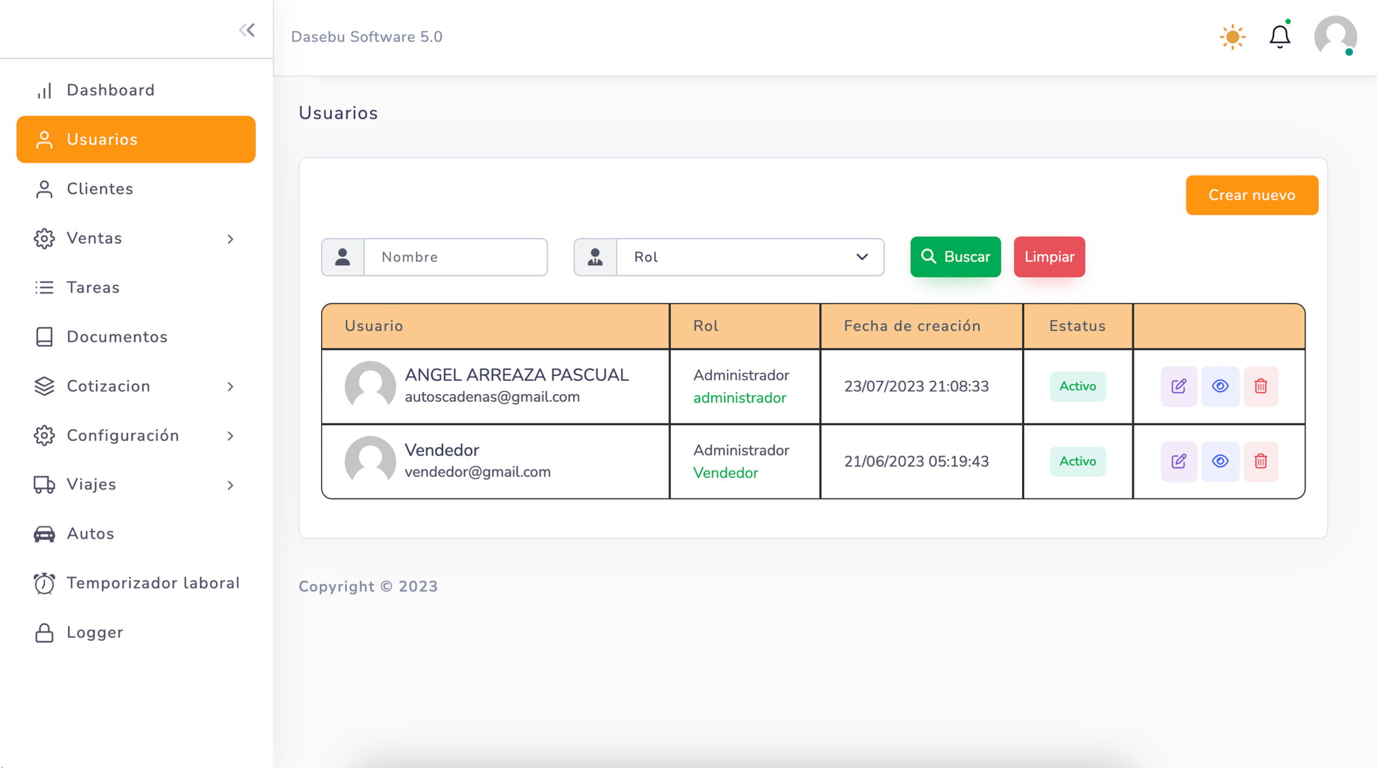This screenshot has width=1377, height=768.
Task: Click the role icon beside Rol dropdown
Action: [595, 257]
